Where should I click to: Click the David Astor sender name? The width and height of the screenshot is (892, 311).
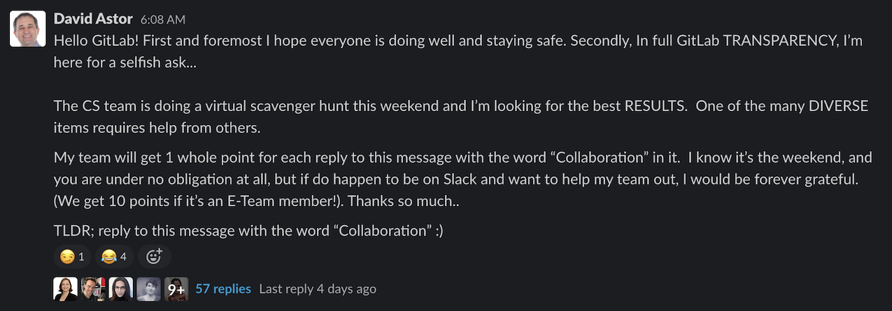pos(93,19)
